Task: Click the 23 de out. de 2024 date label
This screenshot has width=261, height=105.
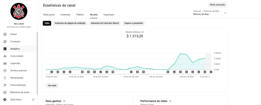Action: [x=101, y=77]
